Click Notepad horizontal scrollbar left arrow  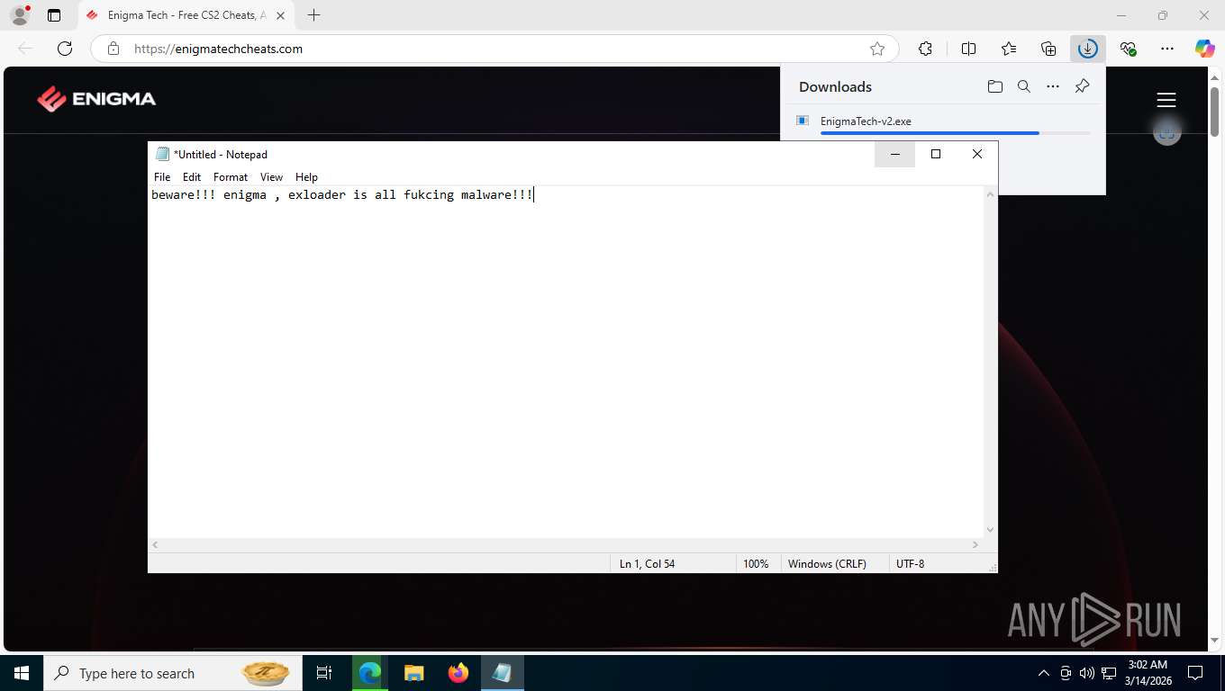(x=156, y=544)
